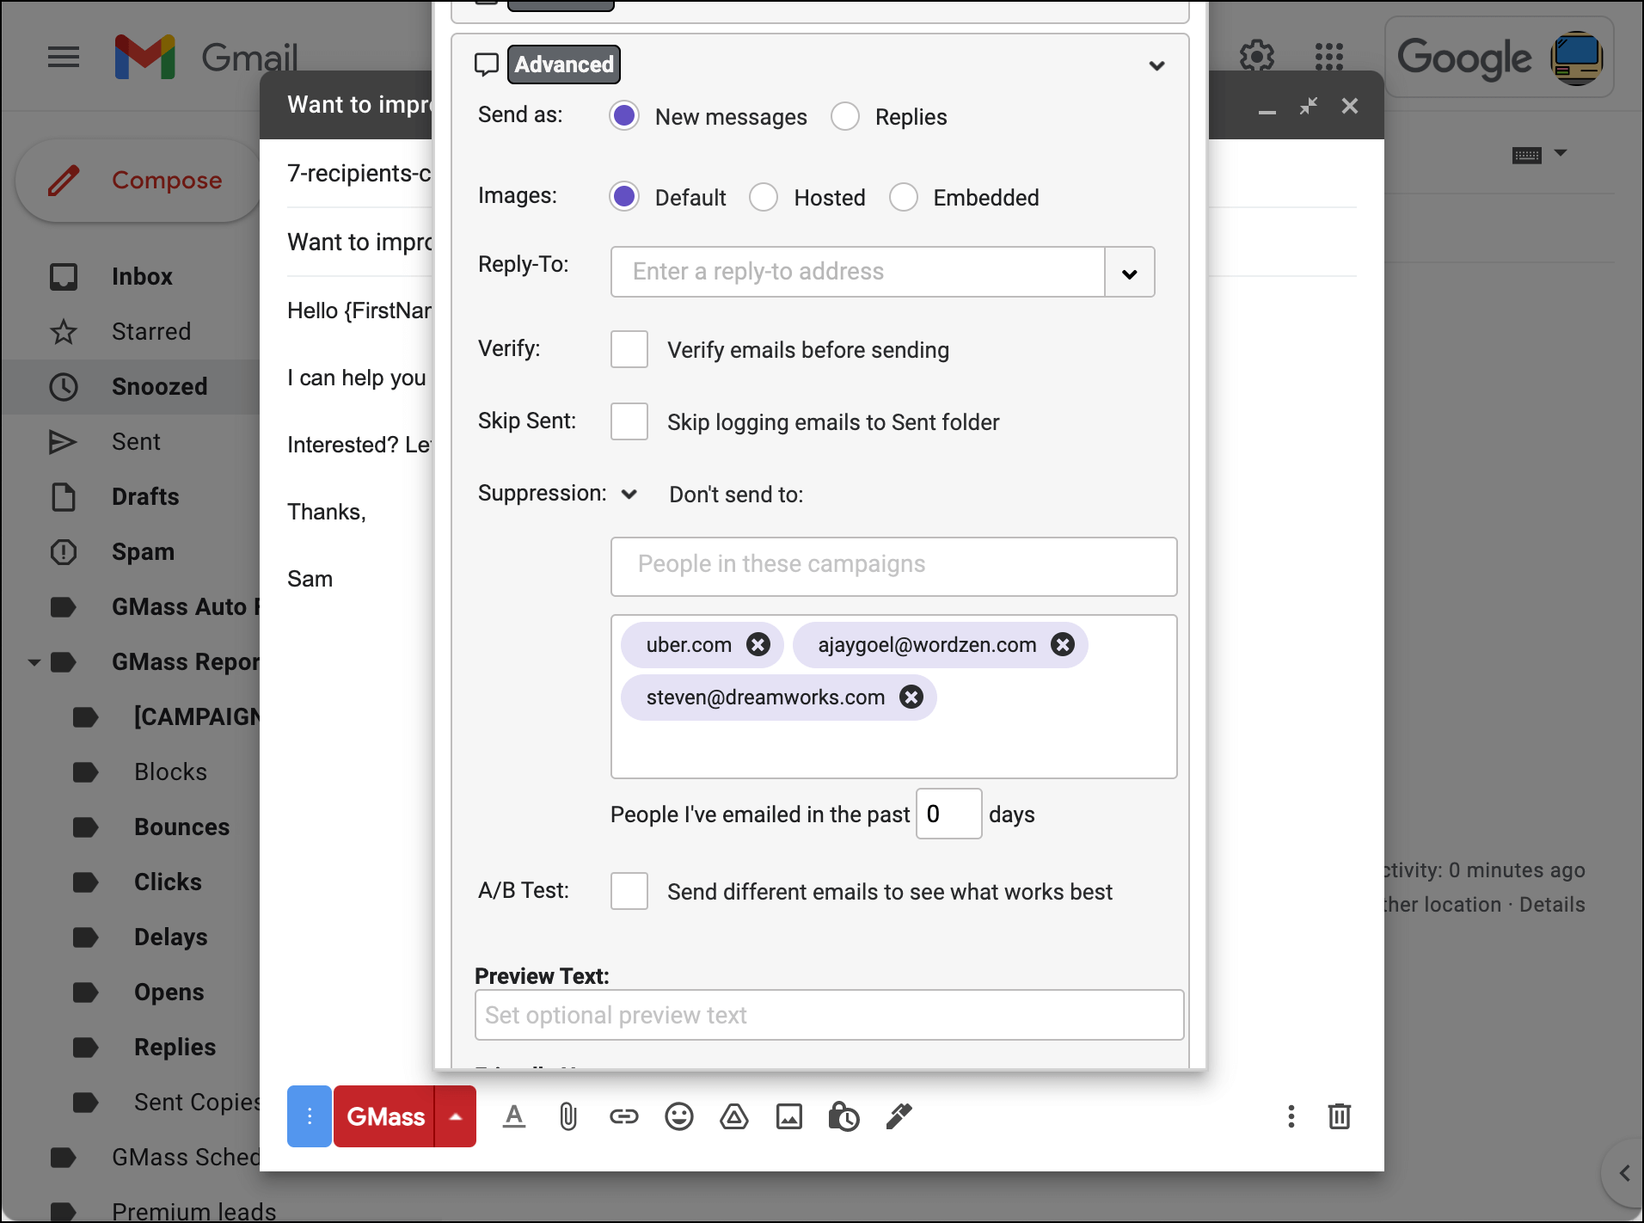1644x1223 pixels.
Task: Discard draft with the trash icon
Action: 1340,1116
